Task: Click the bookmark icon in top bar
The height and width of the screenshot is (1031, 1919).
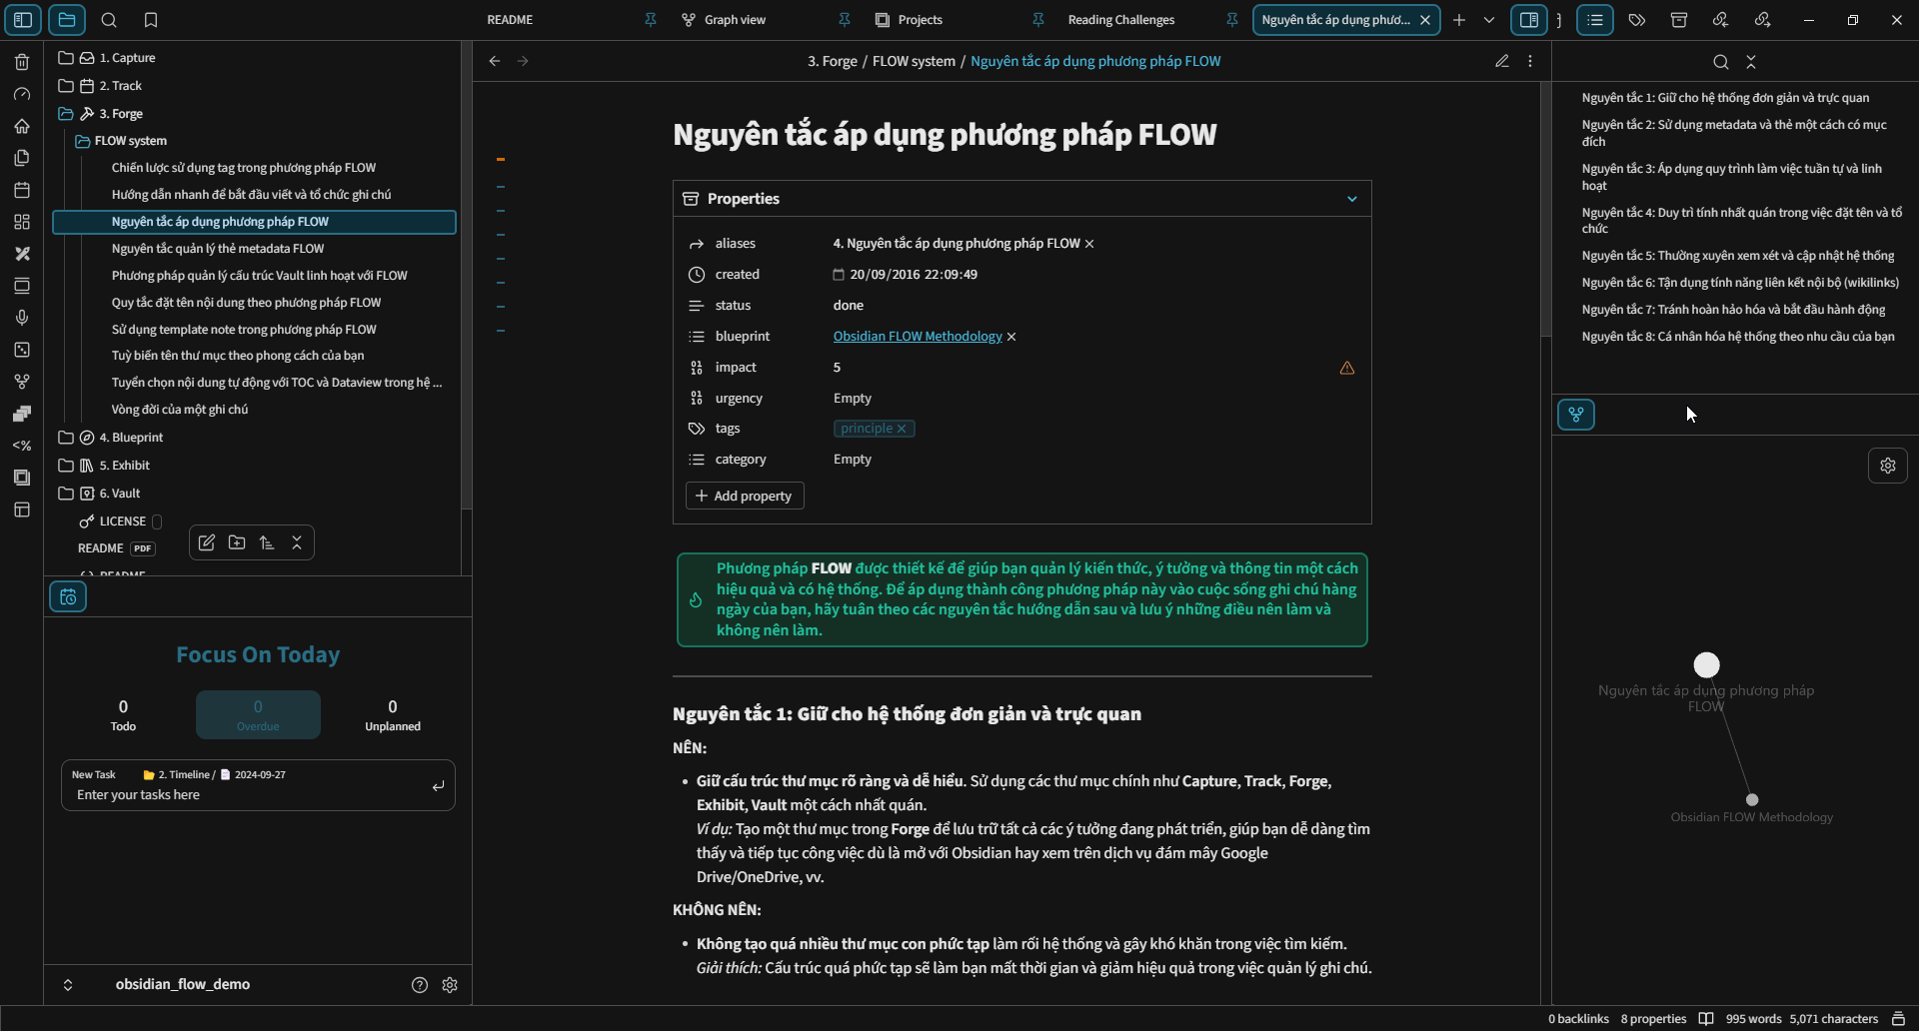Action: point(151,20)
